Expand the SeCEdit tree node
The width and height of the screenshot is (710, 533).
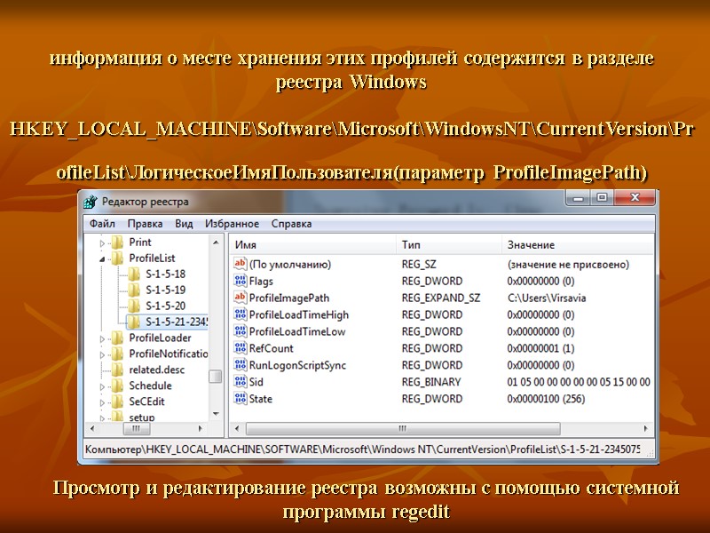pos(102,402)
